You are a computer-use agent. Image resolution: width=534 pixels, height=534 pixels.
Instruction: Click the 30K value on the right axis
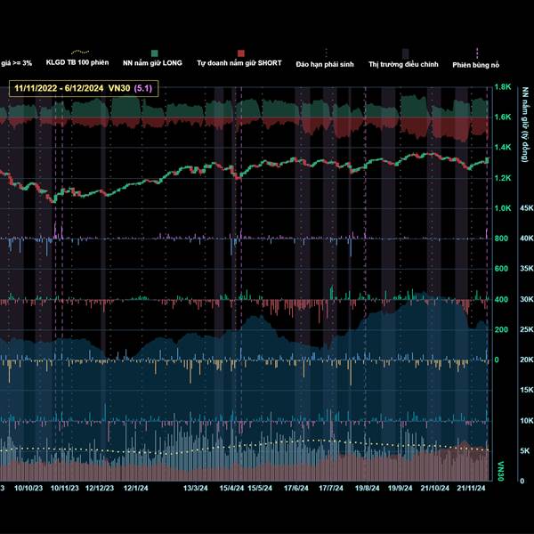click(527, 299)
